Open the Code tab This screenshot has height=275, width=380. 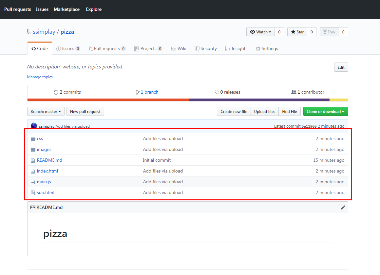coord(40,48)
